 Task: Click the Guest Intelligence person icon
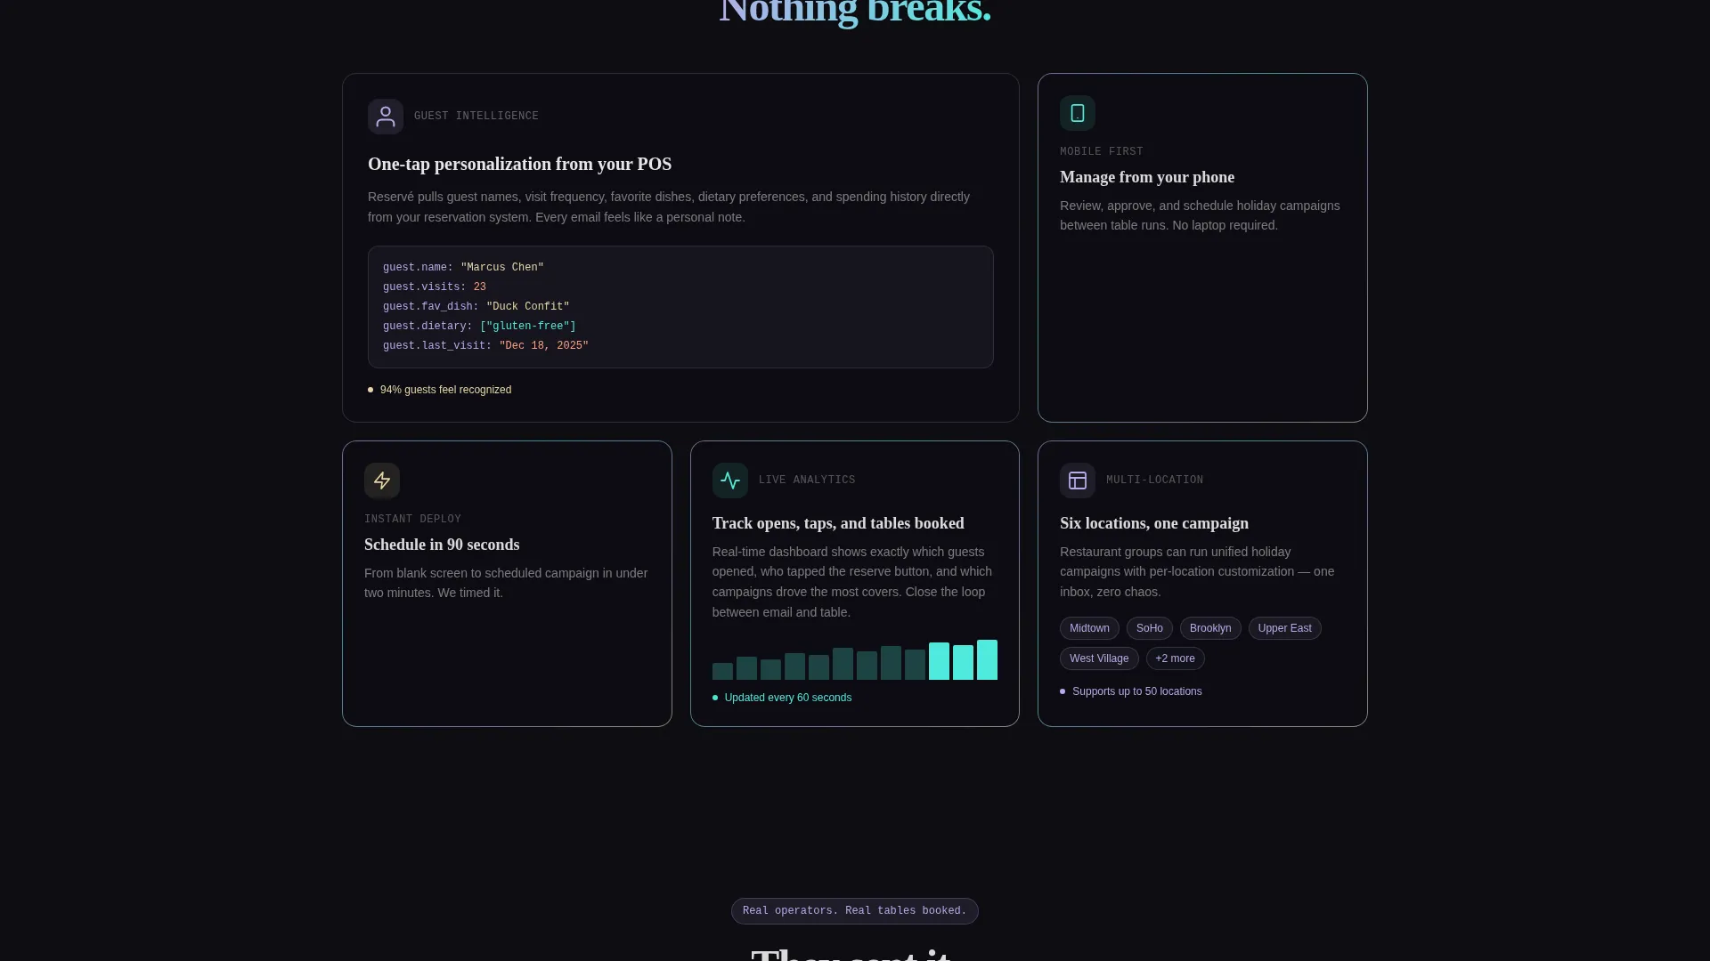[x=386, y=117]
